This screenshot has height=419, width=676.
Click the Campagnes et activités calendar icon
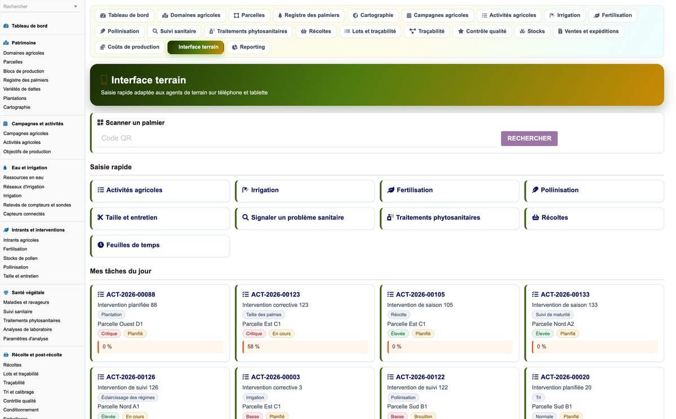tap(6, 124)
